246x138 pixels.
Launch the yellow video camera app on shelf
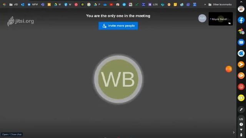pos(241,98)
